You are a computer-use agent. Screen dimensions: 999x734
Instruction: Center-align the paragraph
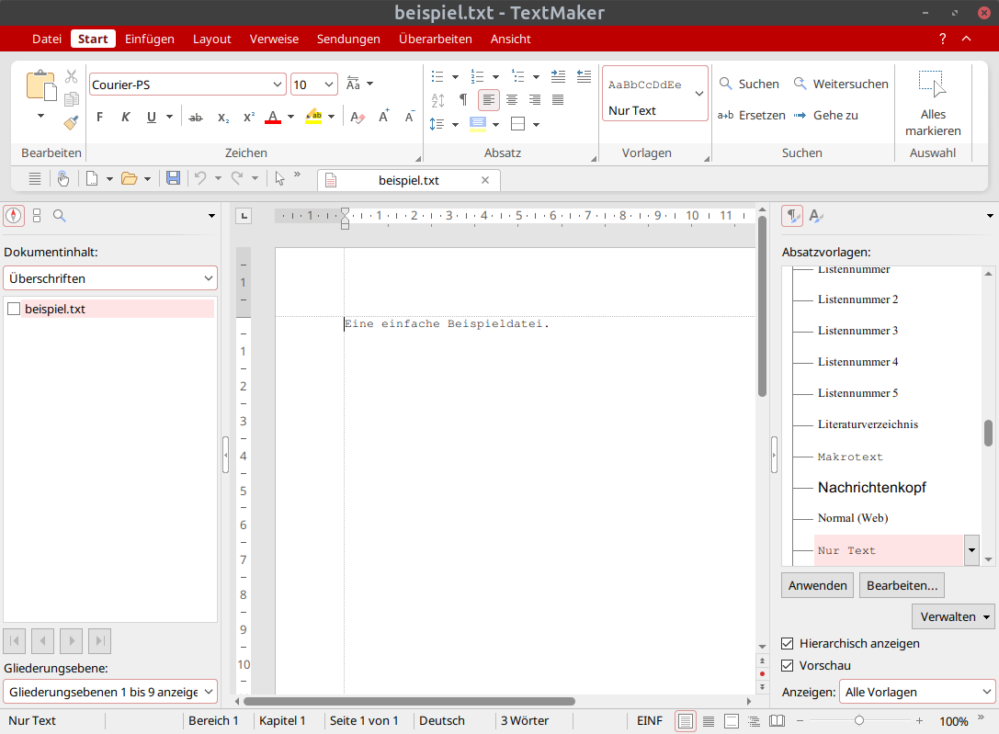point(512,100)
